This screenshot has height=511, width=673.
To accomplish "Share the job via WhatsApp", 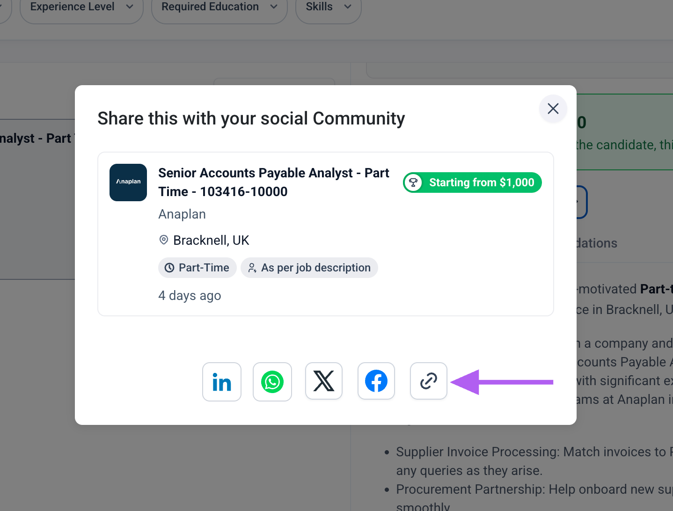I will point(272,382).
